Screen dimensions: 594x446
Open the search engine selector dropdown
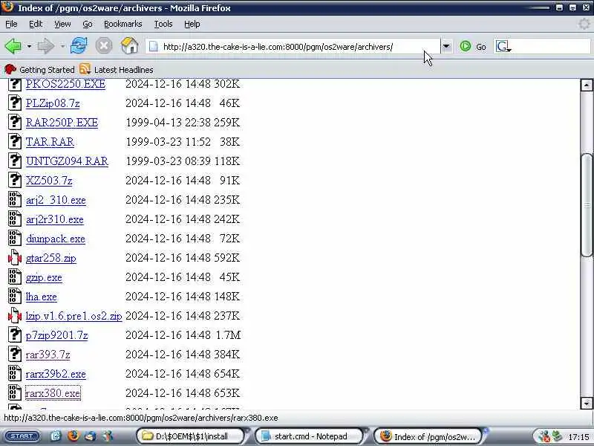(503, 47)
